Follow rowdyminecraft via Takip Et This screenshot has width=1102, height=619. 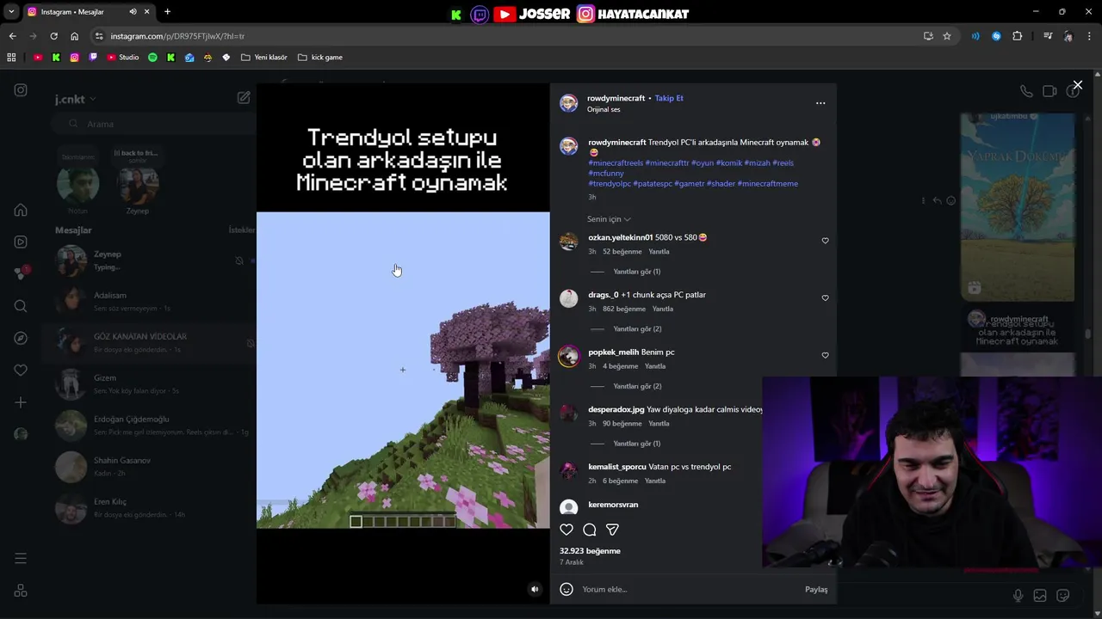669,98
